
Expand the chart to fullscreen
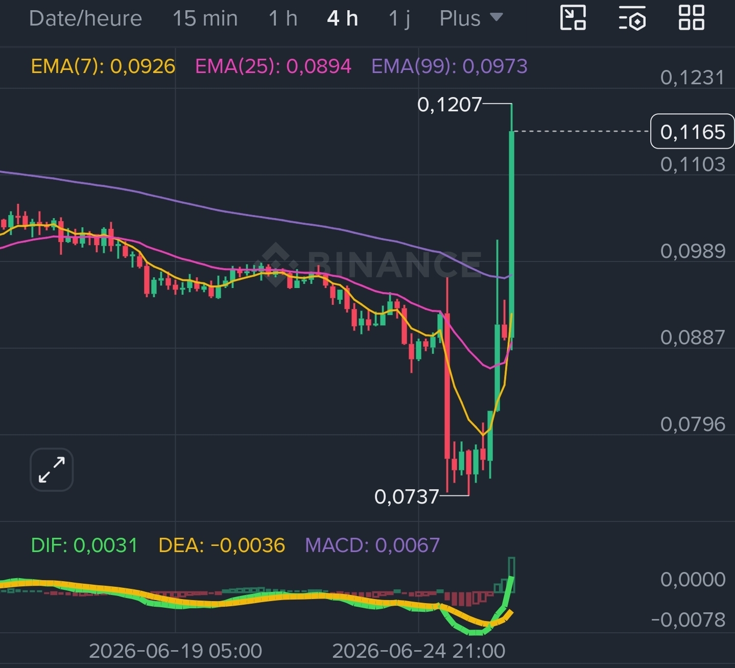click(x=52, y=469)
